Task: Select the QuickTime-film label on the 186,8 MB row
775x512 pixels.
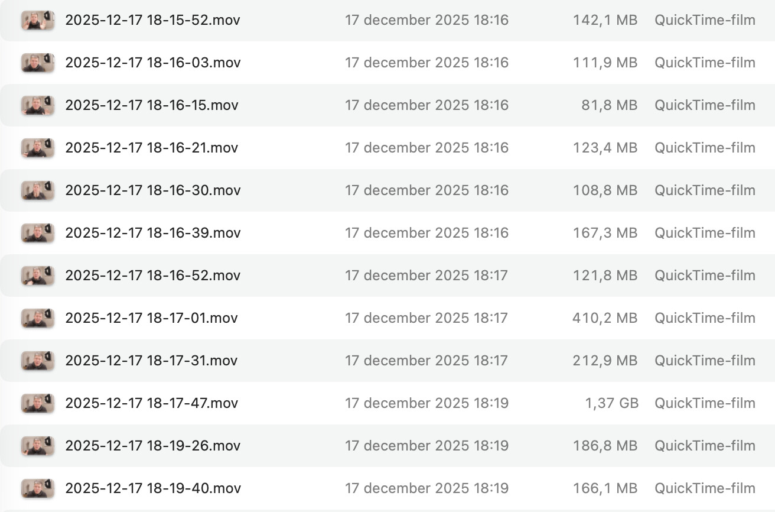Action: tap(705, 446)
